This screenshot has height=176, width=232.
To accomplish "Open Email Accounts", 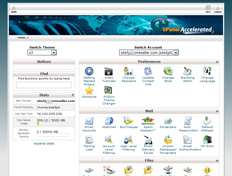I will coord(89,124).
